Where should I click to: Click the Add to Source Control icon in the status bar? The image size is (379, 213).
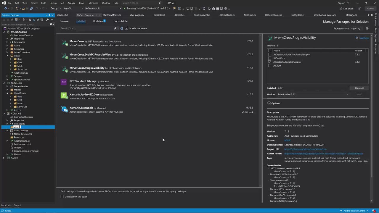point(341,211)
